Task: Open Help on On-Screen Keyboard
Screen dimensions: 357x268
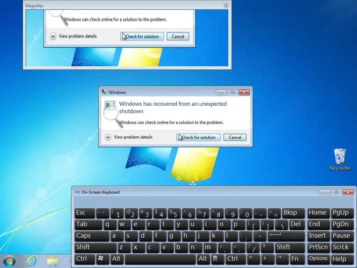Action: [x=342, y=259]
